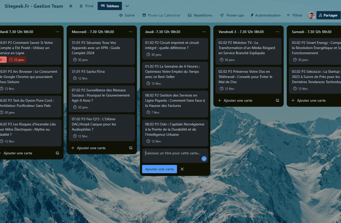Cancel new card with X icon
Image resolution: width=341 pixels, height=223 pixels.
point(182,169)
